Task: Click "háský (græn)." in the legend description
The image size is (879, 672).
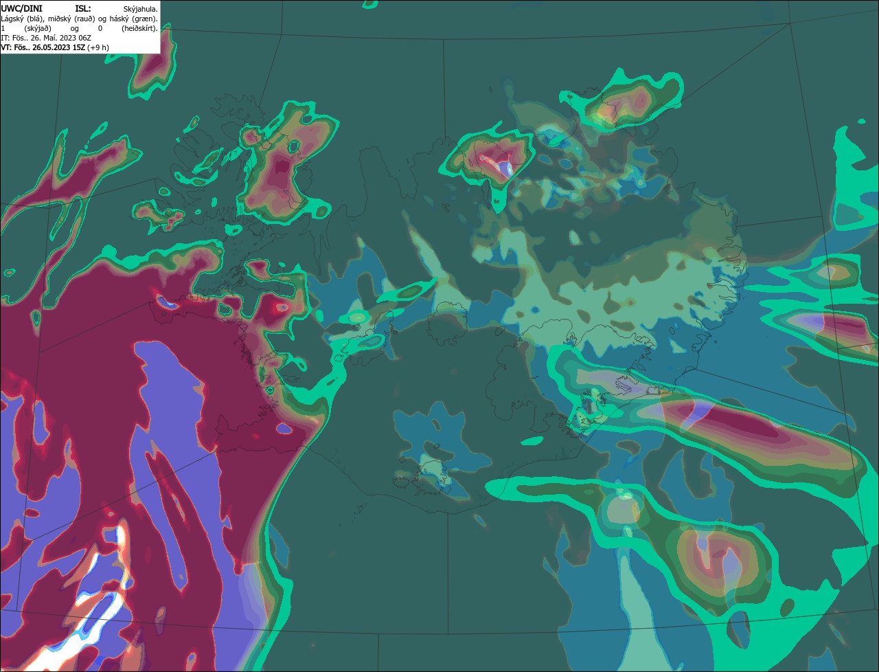Action: (134, 19)
